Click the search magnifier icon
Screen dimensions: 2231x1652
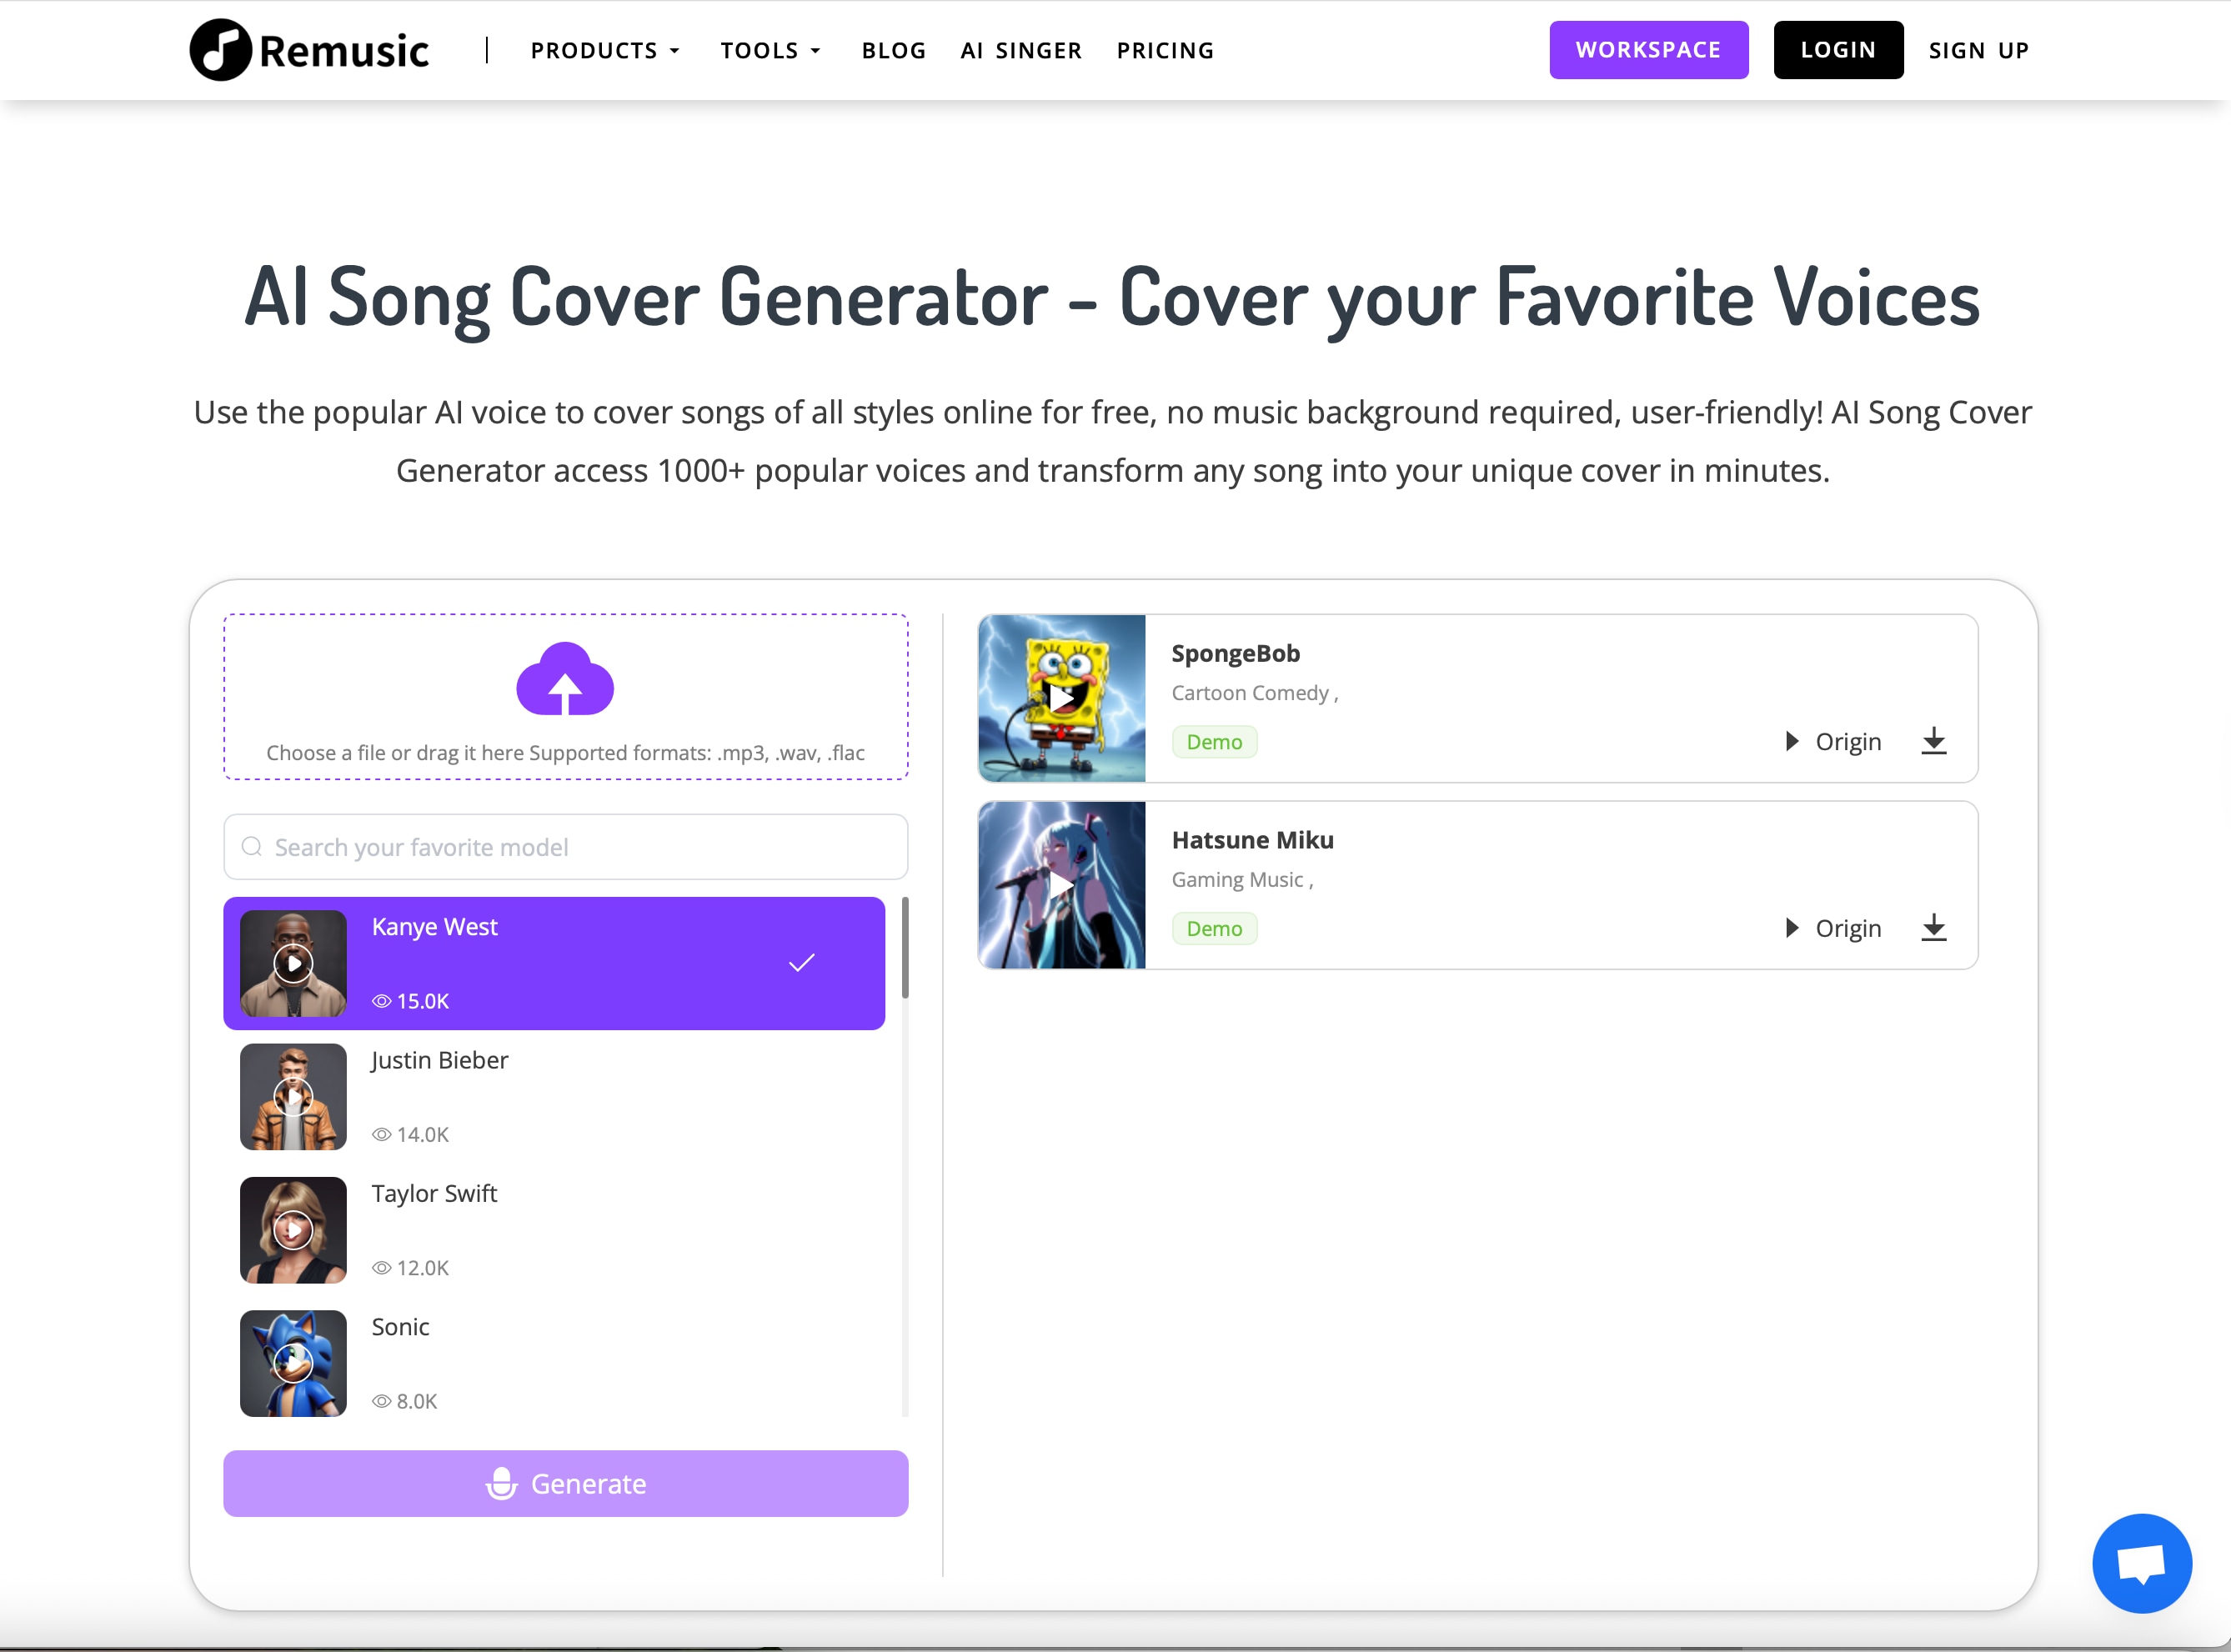click(252, 847)
